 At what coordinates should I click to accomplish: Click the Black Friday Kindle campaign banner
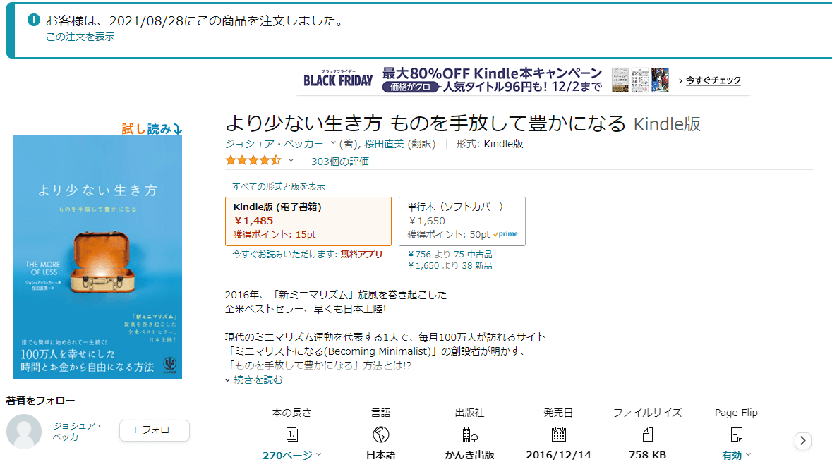tap(523, 80)
